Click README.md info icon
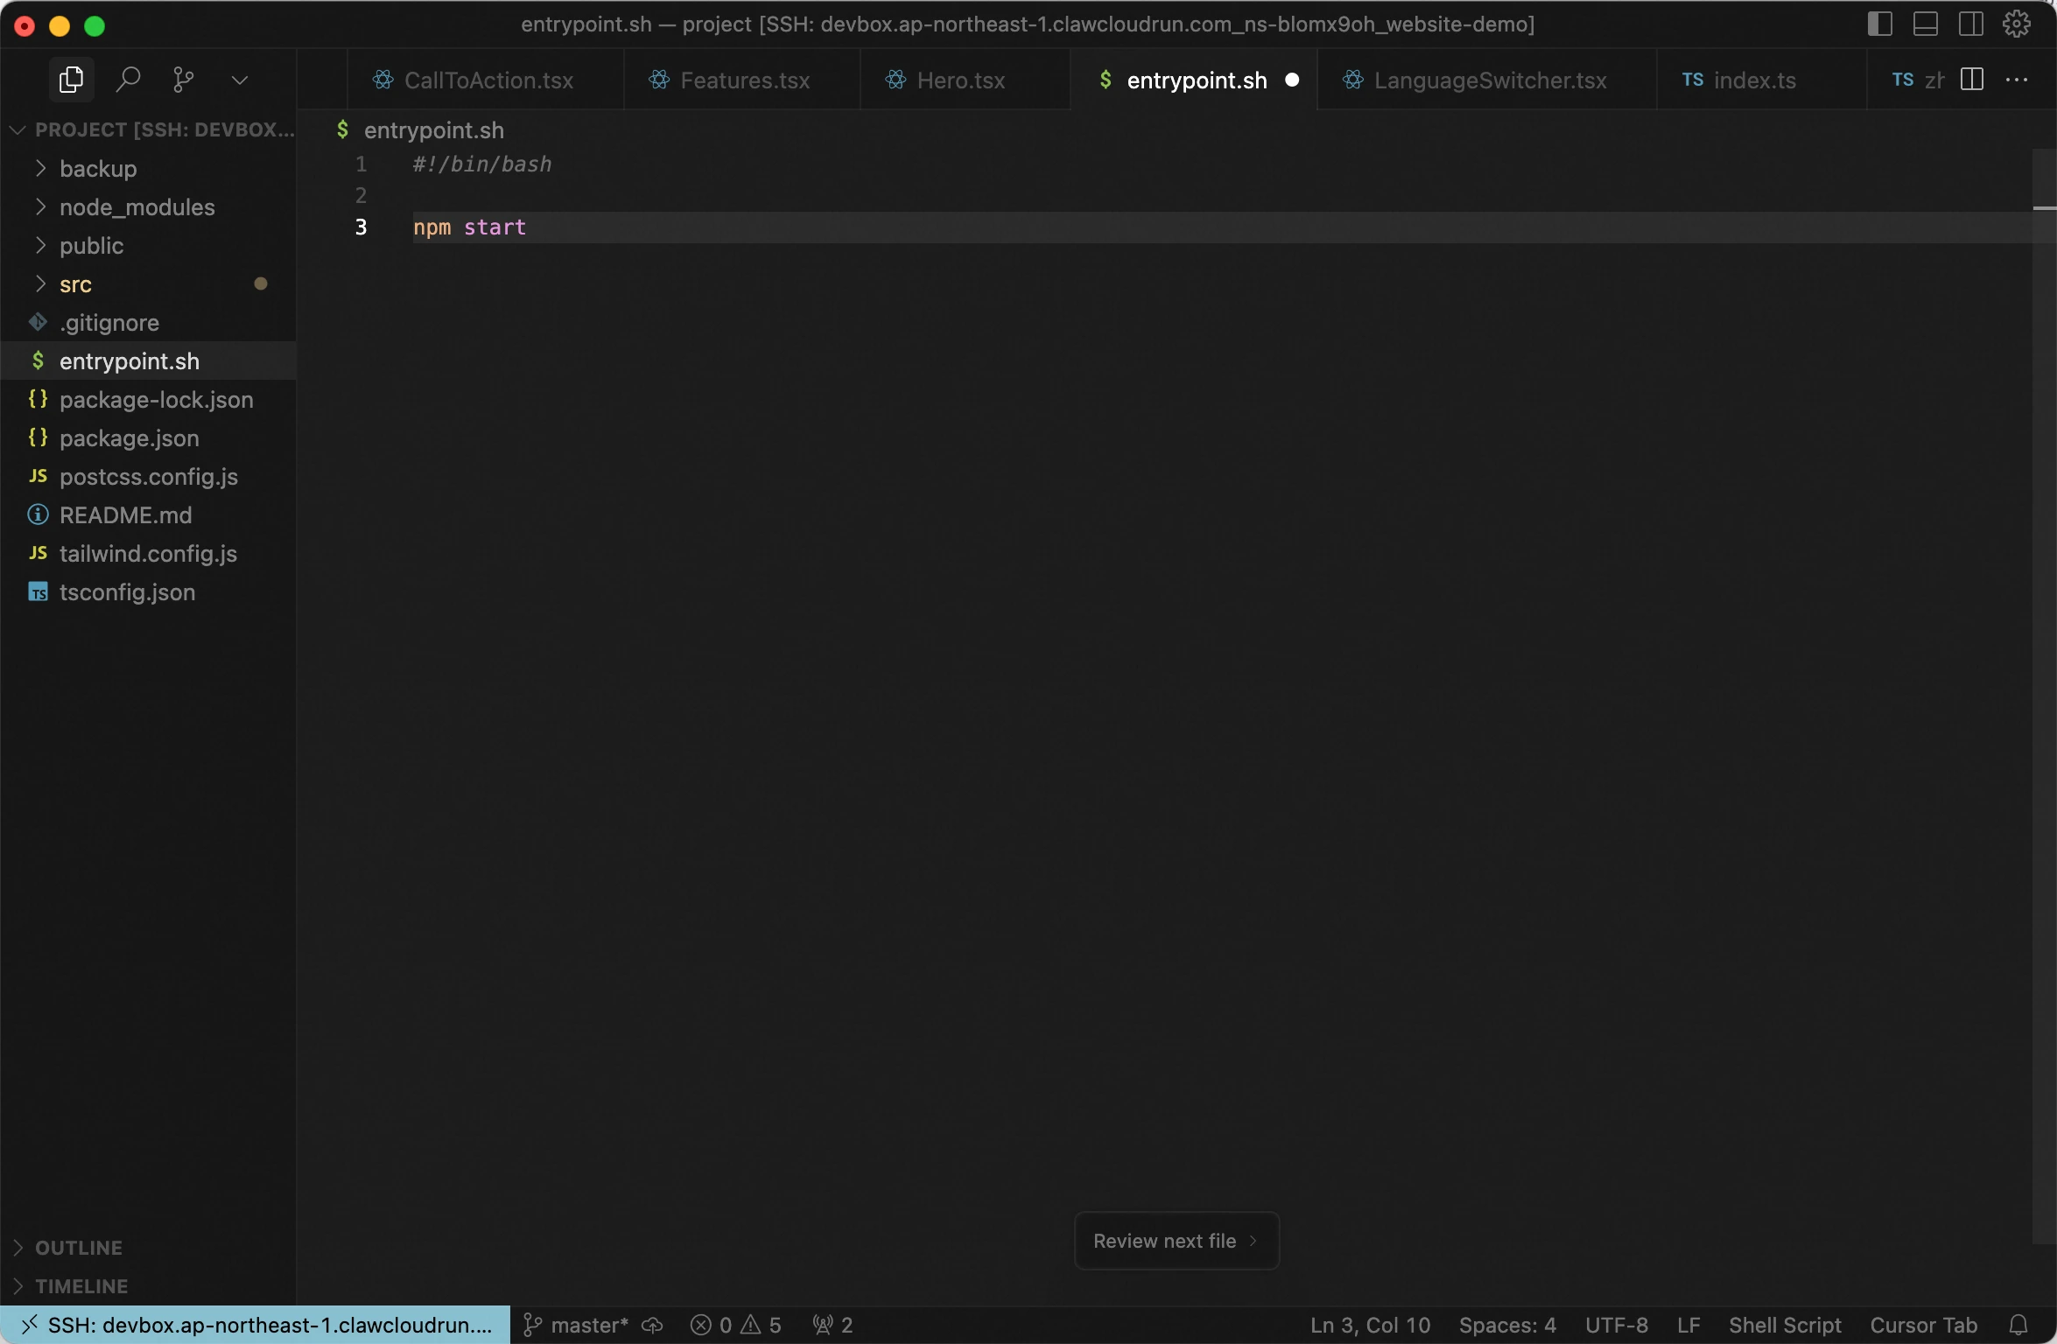2057x1344 pixels. click(x=38, y=514)
